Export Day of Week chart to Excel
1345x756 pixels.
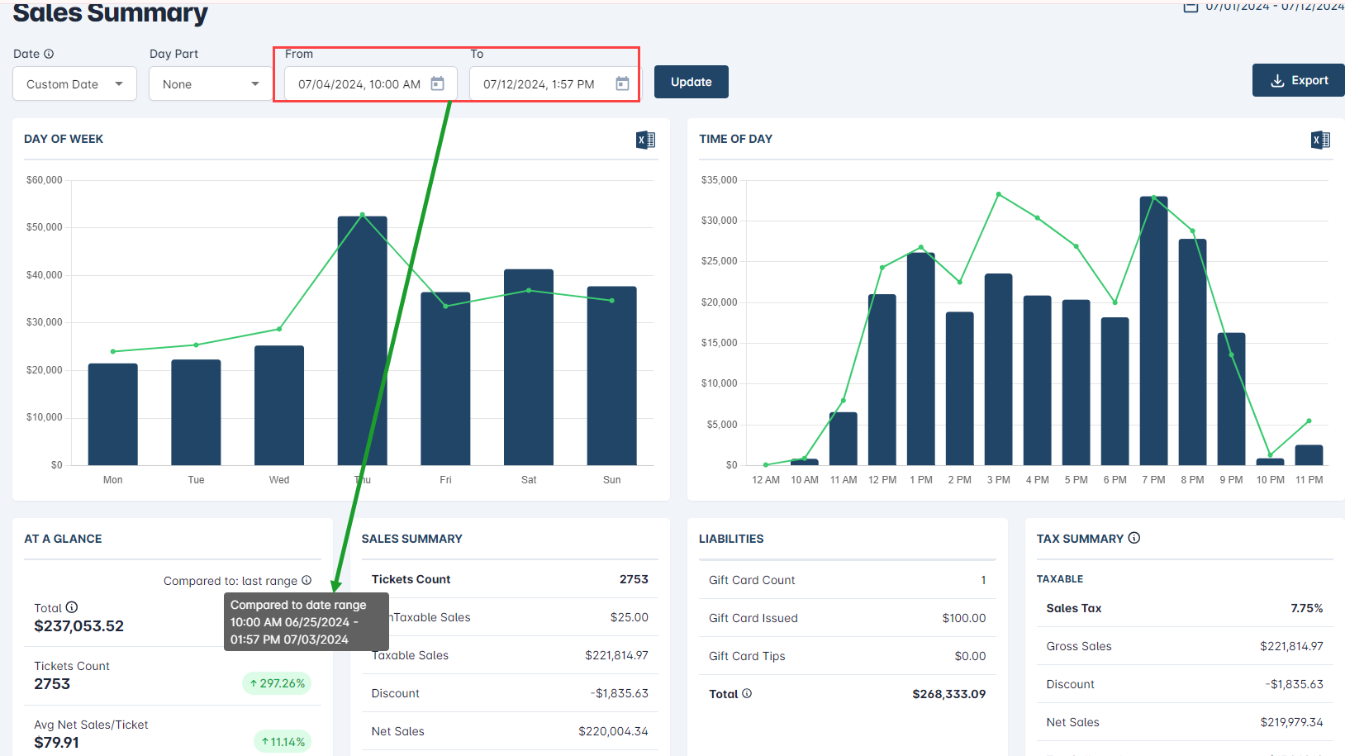coord(645,140)
